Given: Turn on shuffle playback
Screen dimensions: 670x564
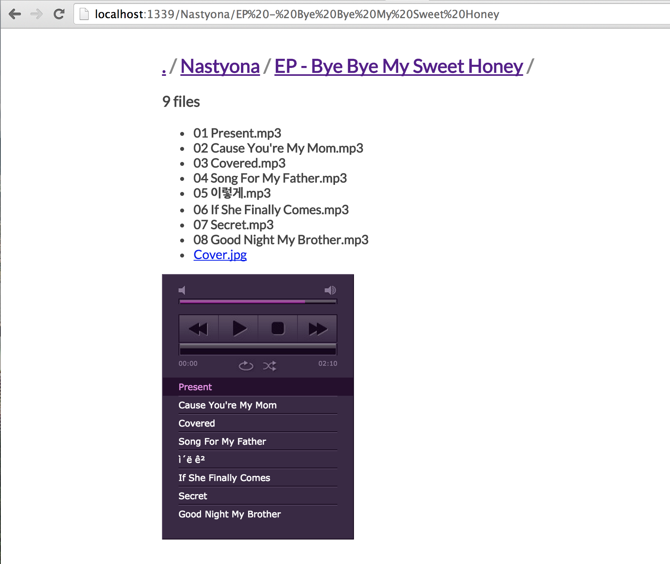Looking at the screenshot, I should click(x=270, y=365).
